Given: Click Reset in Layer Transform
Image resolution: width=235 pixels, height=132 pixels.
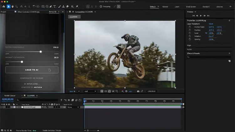Looking at the screenshot, I should pos(211,24).
